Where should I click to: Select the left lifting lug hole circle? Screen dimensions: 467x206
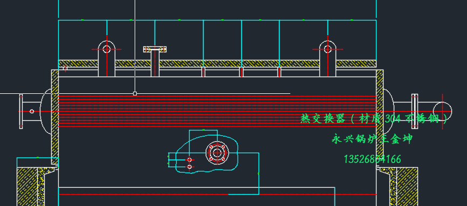pos(107,49)
